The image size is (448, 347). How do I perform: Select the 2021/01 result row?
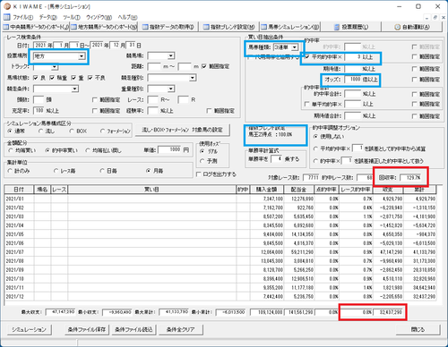220,199
